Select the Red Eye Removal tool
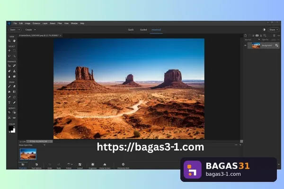284x189 pixels. pyautogui.click(x=9, y=66)
